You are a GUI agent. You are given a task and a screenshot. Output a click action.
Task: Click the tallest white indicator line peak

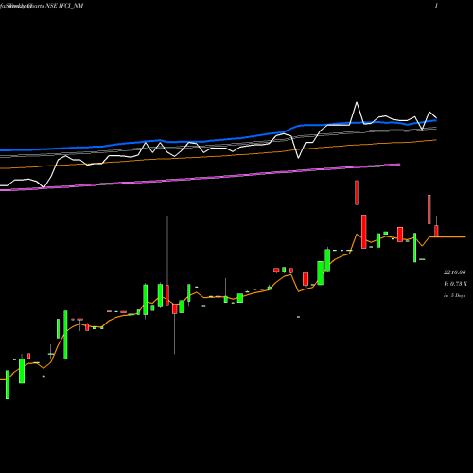coord(357,102)
